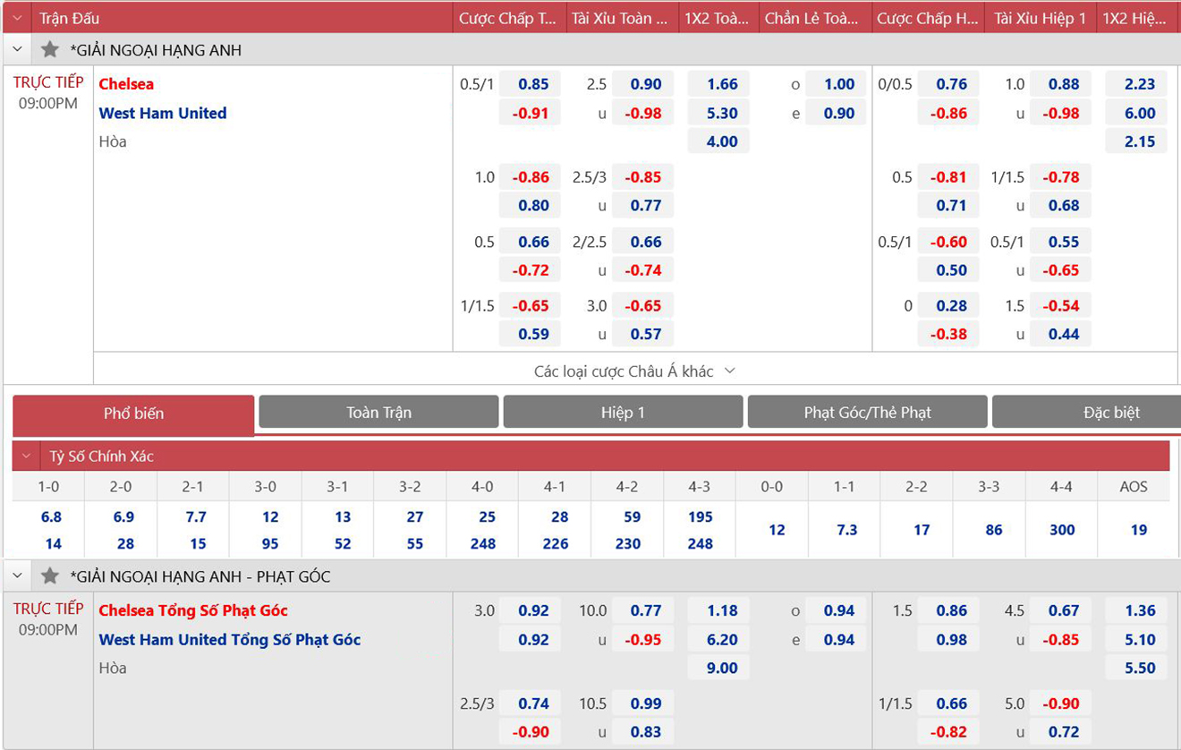Open the Hiệp 1 tab
Image resolution: width=1181 pixels, height=750 pixels.
point(623,413)
